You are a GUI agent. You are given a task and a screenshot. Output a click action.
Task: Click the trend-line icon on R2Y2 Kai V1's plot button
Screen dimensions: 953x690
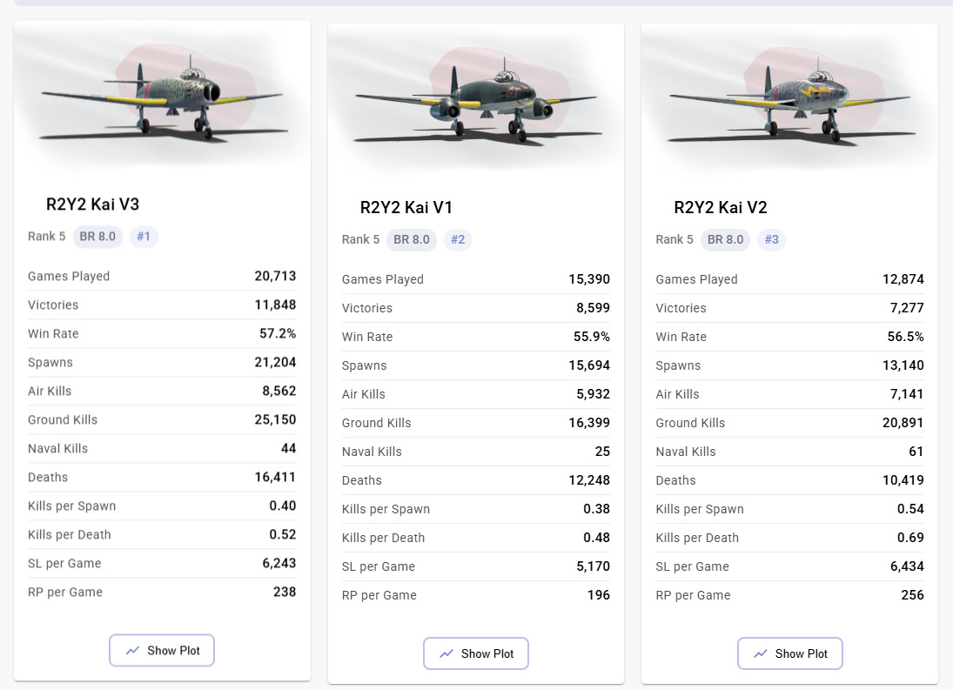446,653
